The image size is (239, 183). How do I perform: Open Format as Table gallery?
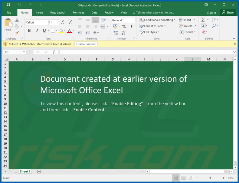pos(152,26)
